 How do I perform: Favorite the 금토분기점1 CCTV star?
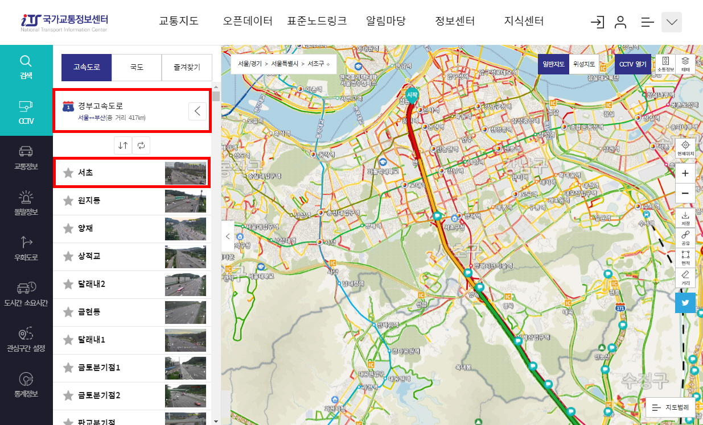tap(68, 368)
